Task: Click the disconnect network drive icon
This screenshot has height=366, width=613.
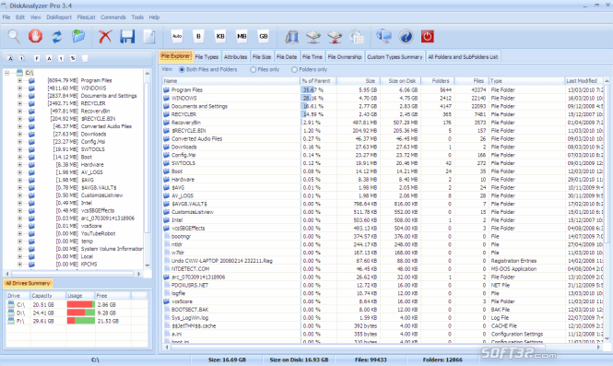Action: 335,37
